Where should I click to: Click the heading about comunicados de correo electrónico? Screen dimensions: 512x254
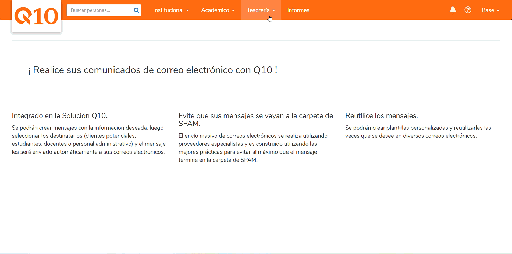pyautogui.click(x=153, y=70)
